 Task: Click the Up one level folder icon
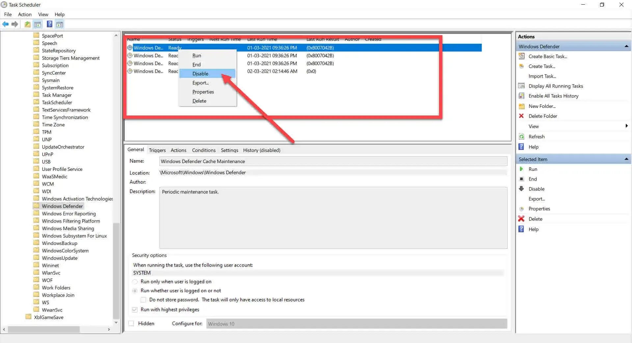pyautogui.click(x=28, y=24)
